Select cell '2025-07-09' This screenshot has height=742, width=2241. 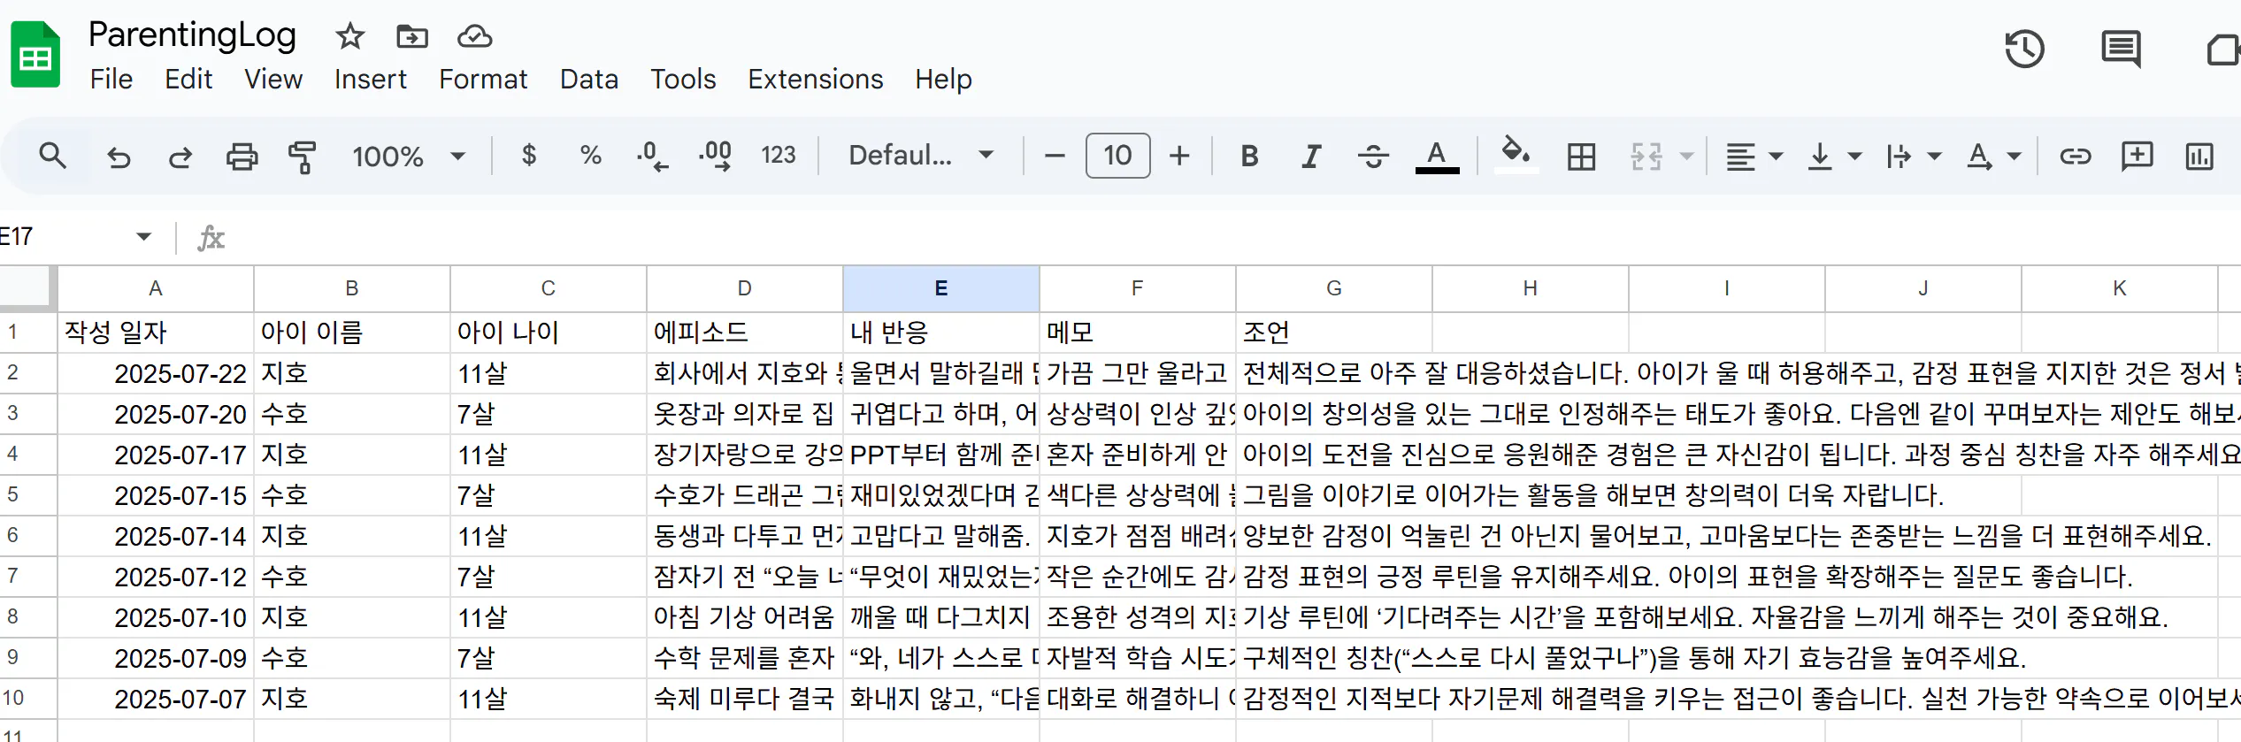point(156,658)
